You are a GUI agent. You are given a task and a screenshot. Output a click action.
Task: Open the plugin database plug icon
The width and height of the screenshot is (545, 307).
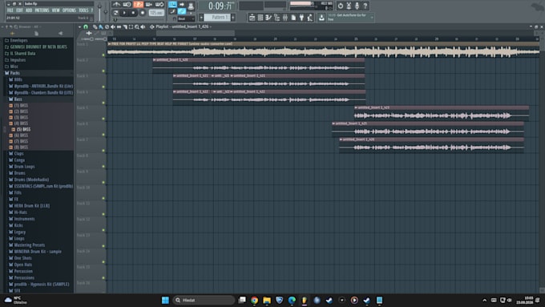click(301, 18)
